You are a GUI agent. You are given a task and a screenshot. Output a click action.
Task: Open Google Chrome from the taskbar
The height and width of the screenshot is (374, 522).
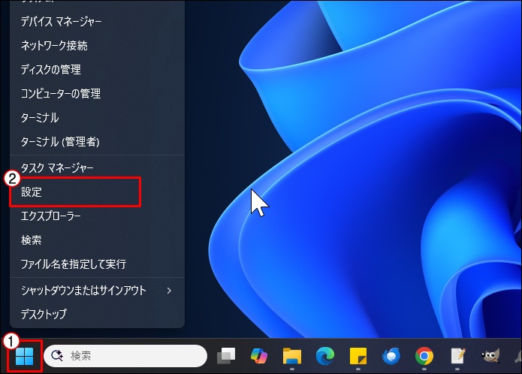(x=424, y=356)
